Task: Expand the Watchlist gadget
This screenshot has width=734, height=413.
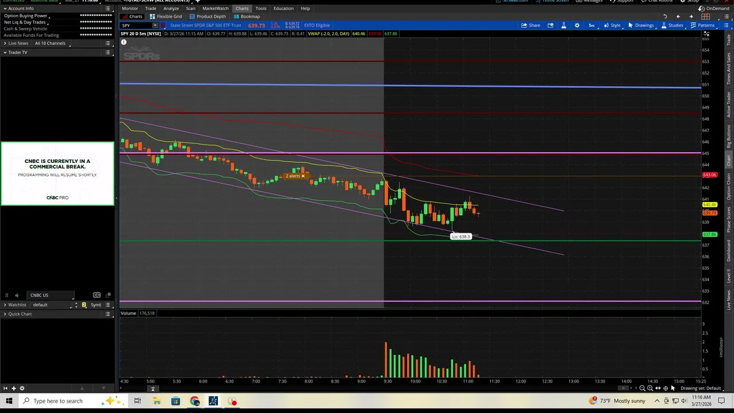Action: pos(5,305)
